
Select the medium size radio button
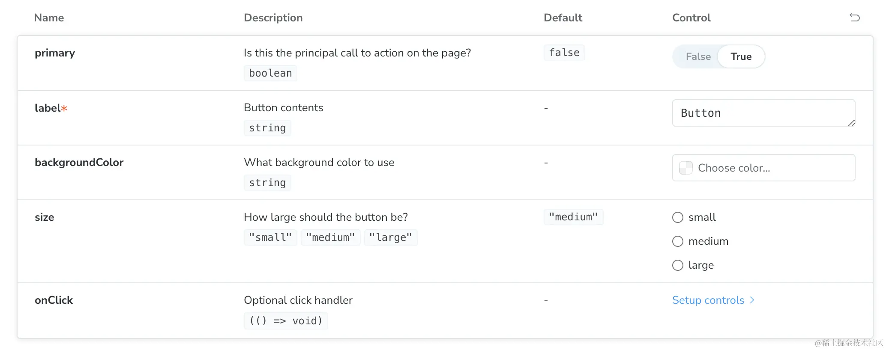(678, 241)
